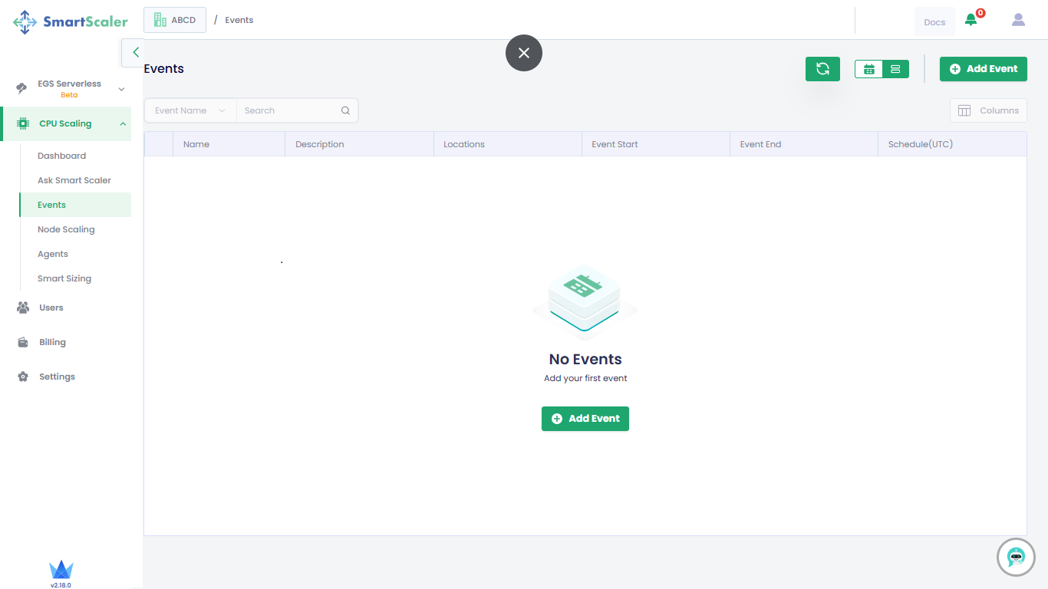The height and width of the screenshot is (589, 1048).
Task: Click the SmartScaler logo
Action: (71, 21)
